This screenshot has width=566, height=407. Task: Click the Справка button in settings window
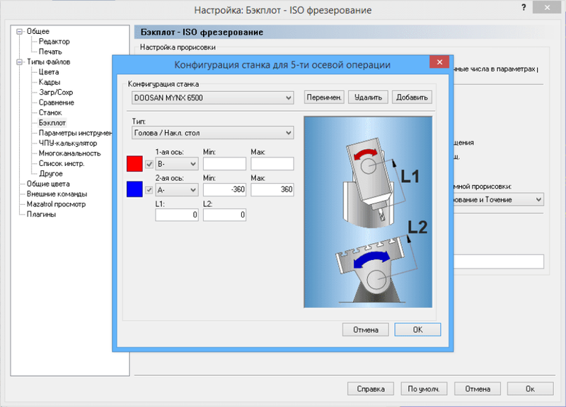click(370, 389)
